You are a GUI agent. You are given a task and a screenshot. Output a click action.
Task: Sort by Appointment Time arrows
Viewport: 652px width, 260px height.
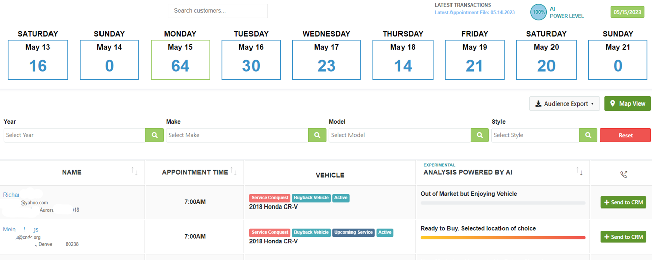tap(233, 171)
